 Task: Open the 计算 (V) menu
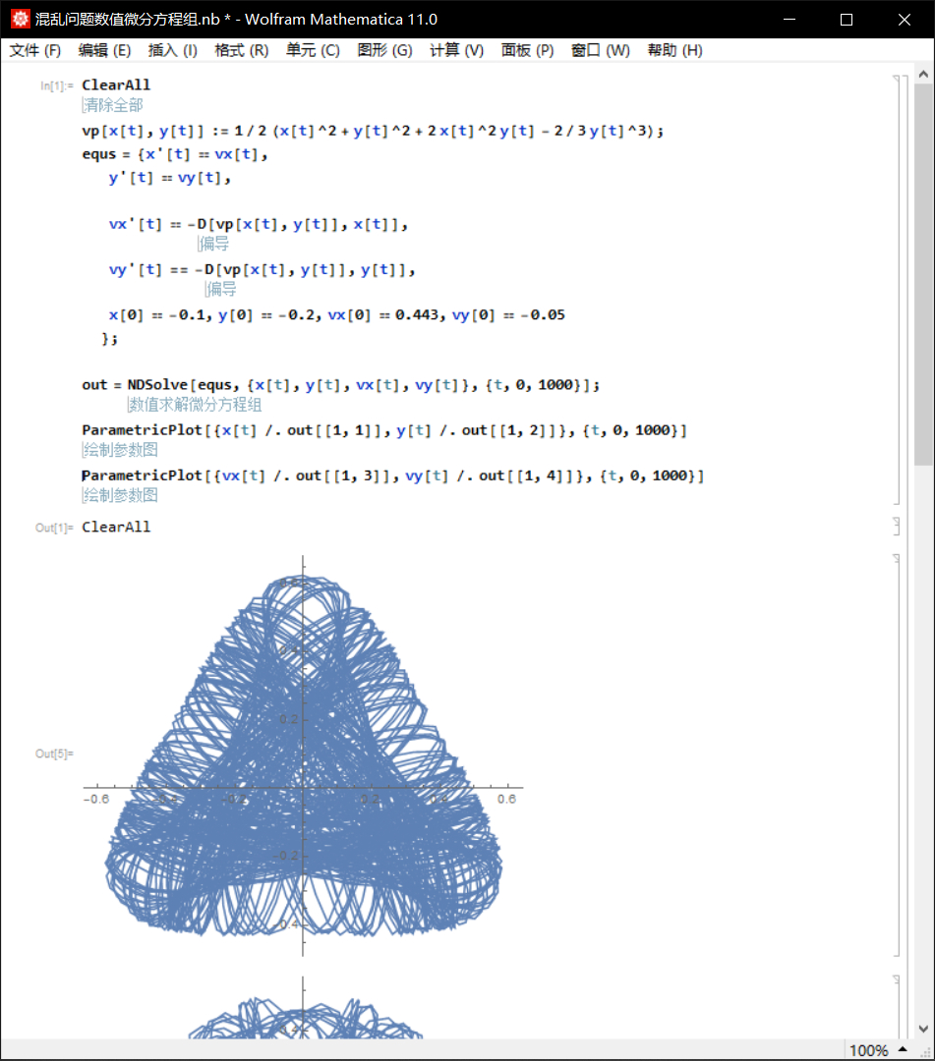click(x=456, y=51)
